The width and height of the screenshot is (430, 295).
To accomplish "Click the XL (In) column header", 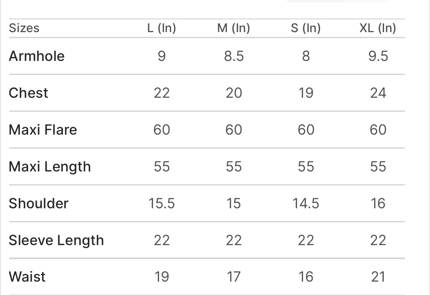I will pyautogui.click(x=378, y=28).
